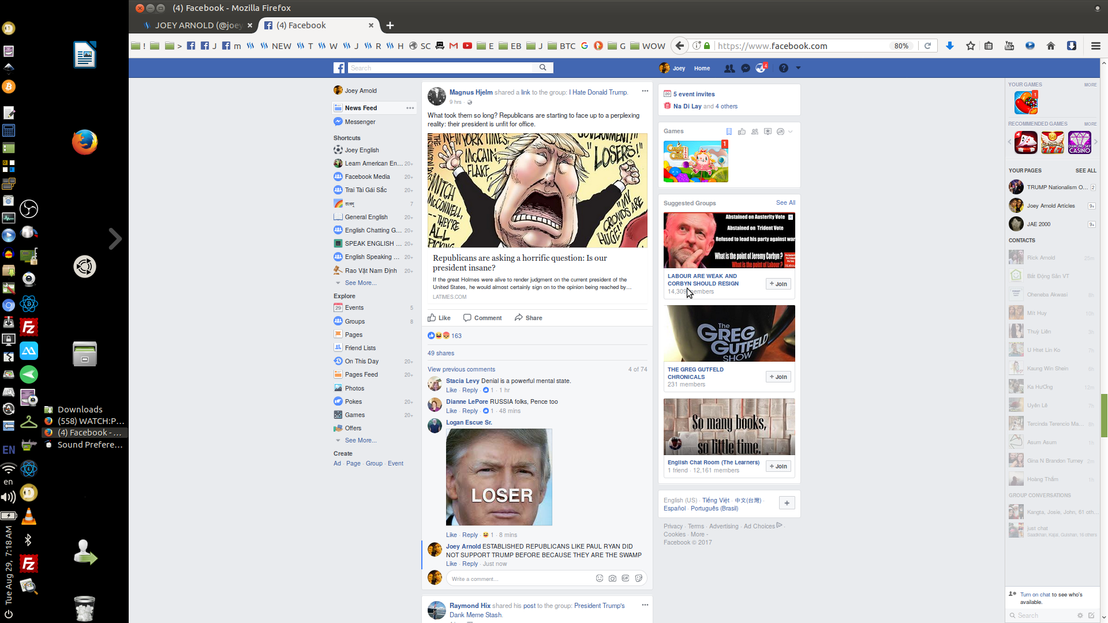Screen dimensions: 1108x623
Task: Open the Quick Help question mark icon
Action: [783, 68]
